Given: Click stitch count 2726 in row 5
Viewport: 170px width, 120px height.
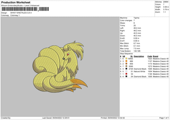Looking at the screenshot, I should coord(131,69).
